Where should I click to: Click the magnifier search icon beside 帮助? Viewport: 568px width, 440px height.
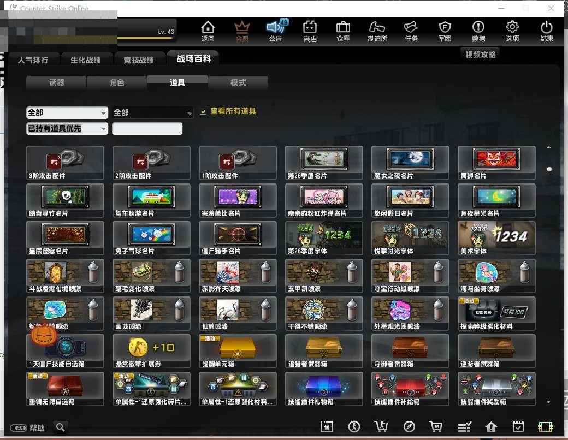pos(61,427)
